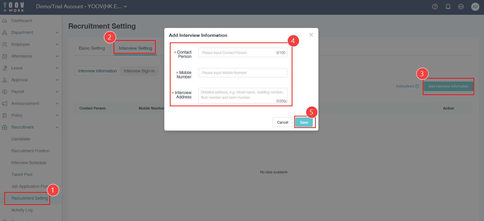Open the notifications bell
Screen dimensions: 484x221
pyautogui.click(x=448, y=7)
